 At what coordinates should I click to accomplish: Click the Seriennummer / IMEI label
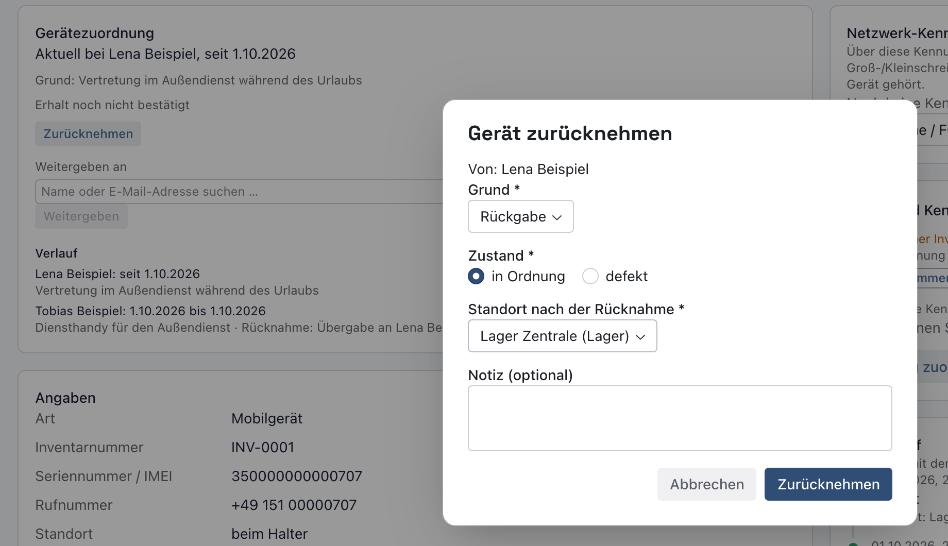(x=104, y=476)
